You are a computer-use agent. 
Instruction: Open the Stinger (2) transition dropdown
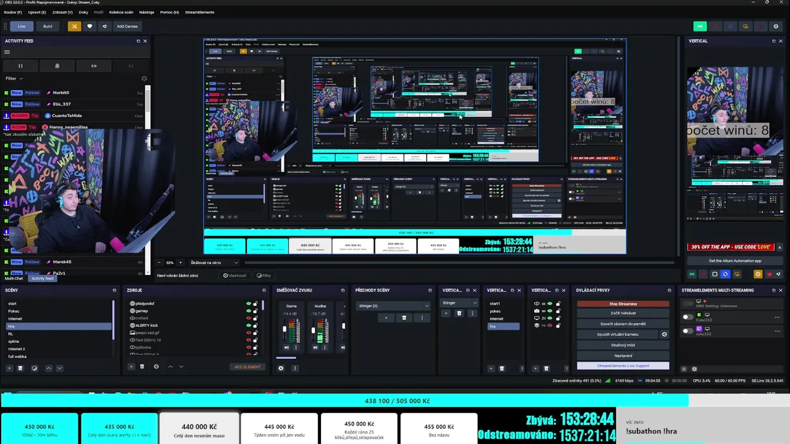393,306
